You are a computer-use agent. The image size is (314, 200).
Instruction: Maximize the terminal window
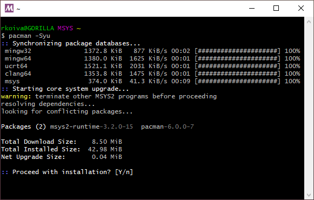tap(276, 8)
